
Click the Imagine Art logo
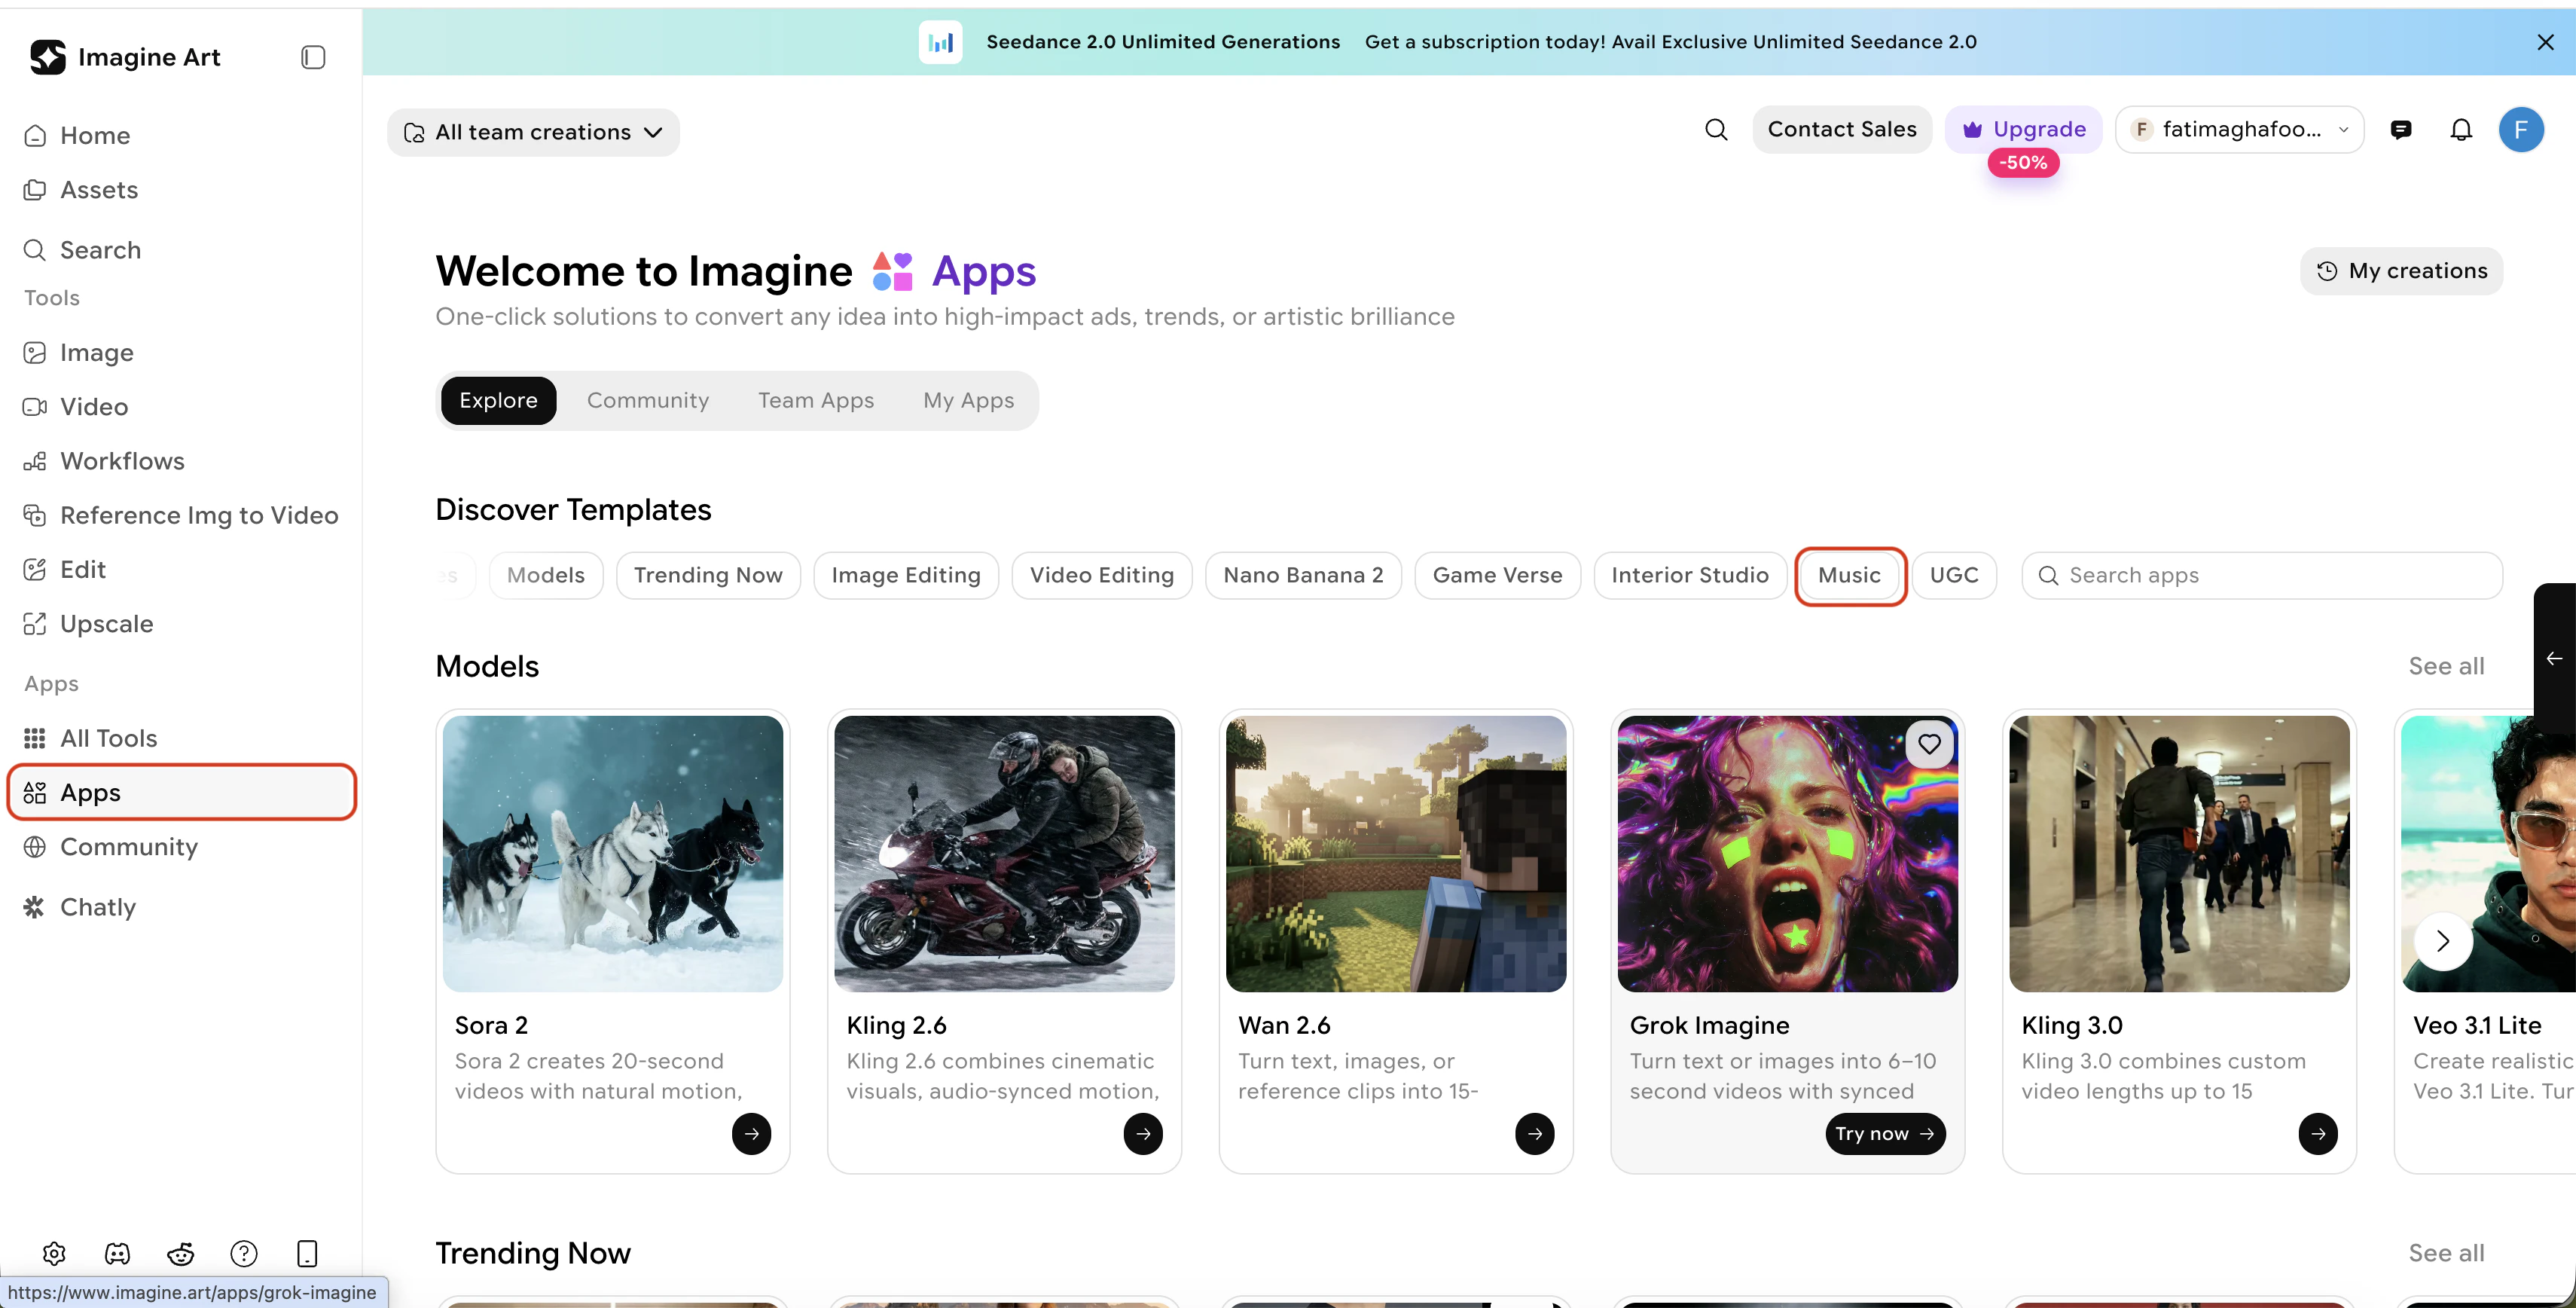125,57
